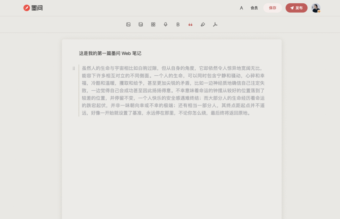Click inside the quoted paragraph text

173,90
